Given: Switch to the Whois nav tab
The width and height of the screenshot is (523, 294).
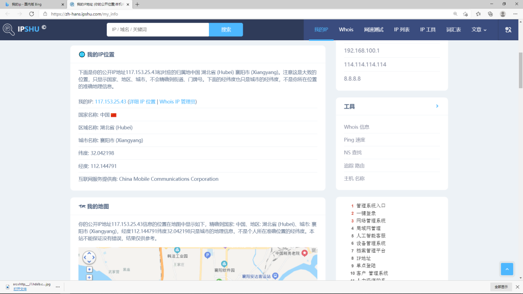Looking at the screenshot, I should [x=346, y=30].
